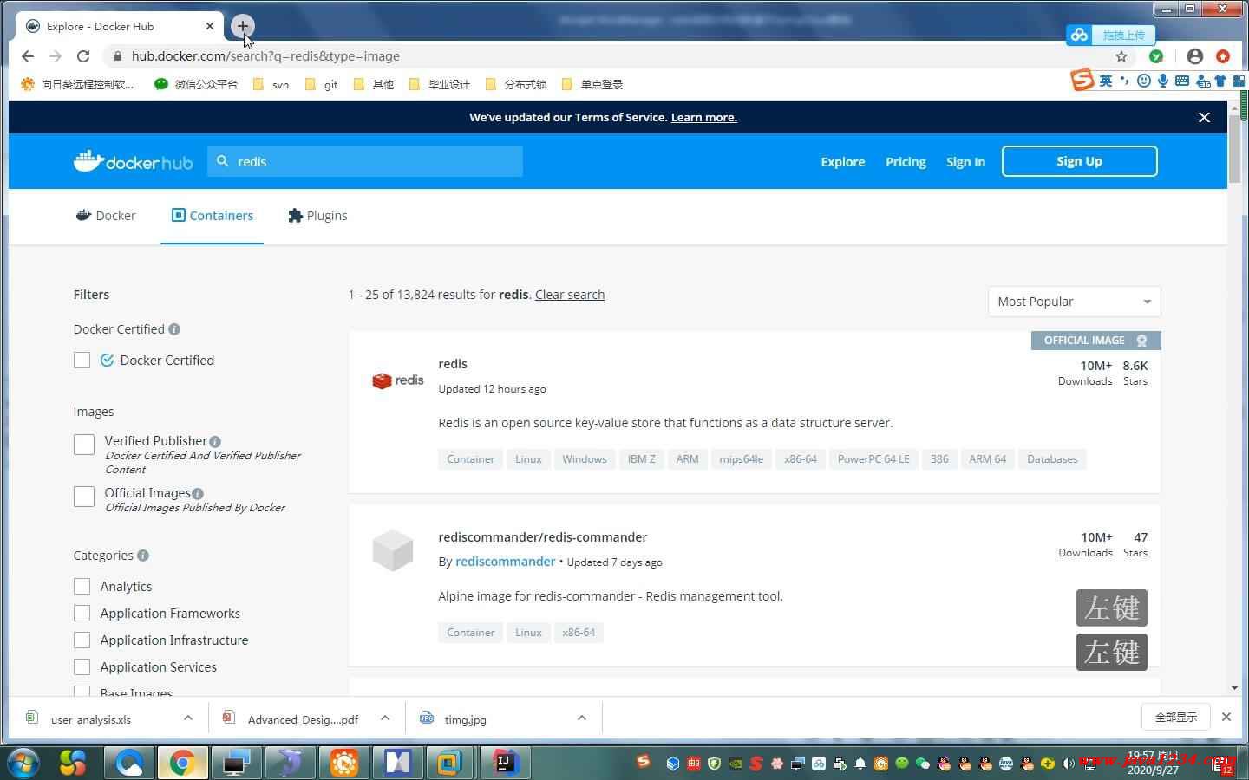
Task: Click the 全部显示 show all downloads button
Action: point(1176,717)
